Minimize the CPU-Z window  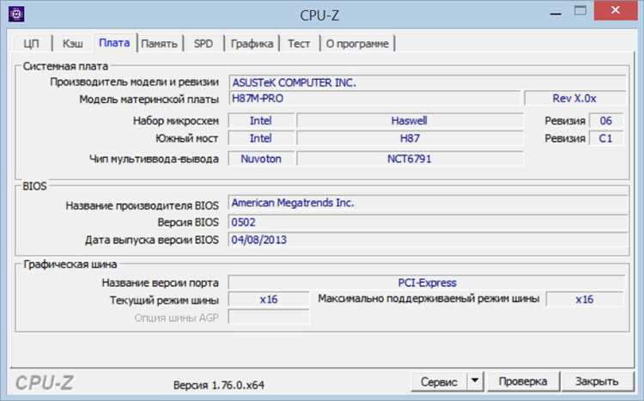click(x=556, y=12)
